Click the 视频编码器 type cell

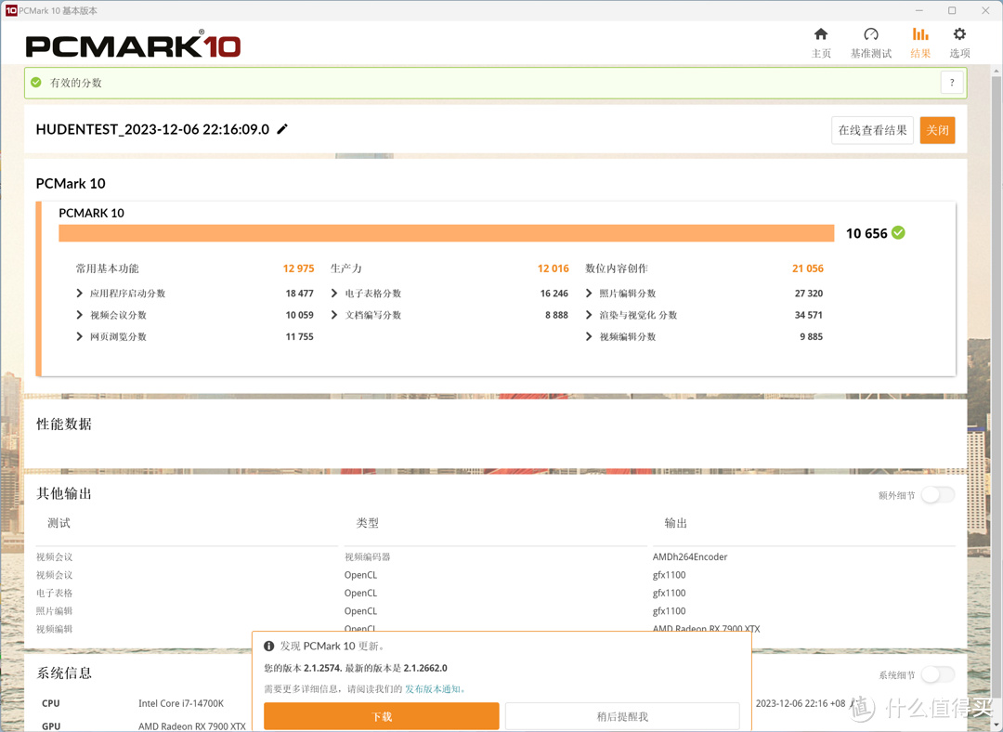(x=367, y=556)
